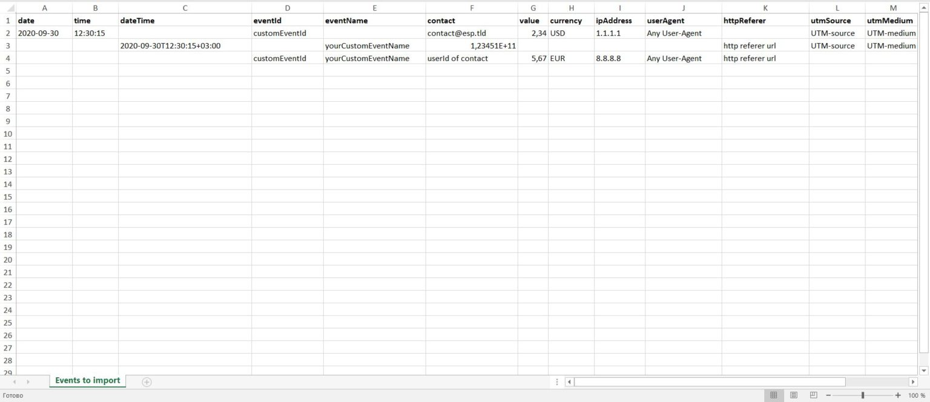Select the cell with 2020-09-30 date
Image resolution: width=930 pixels, height=402 pixels.
pyautogui.click(x=44, y=33)
